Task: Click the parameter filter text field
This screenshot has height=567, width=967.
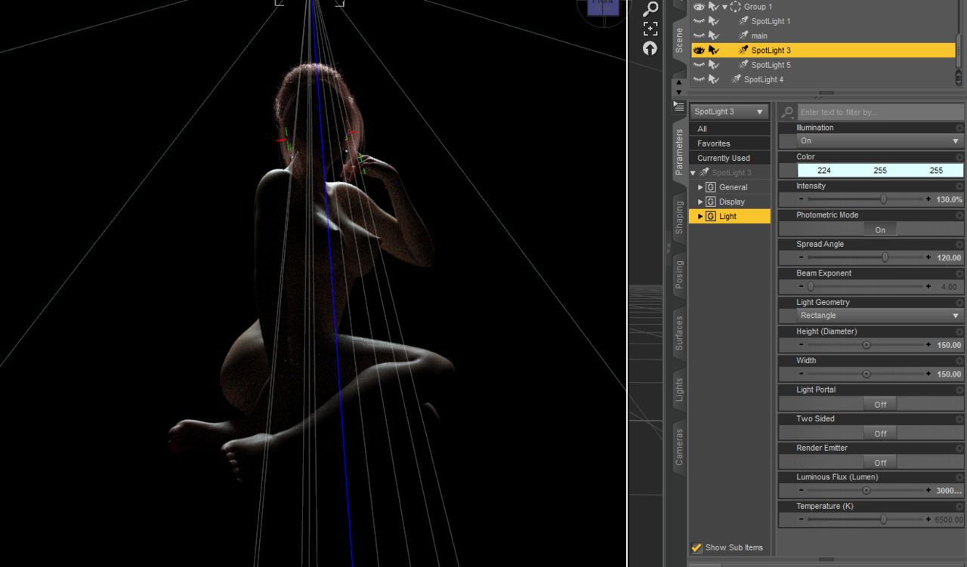Action: 880,112
